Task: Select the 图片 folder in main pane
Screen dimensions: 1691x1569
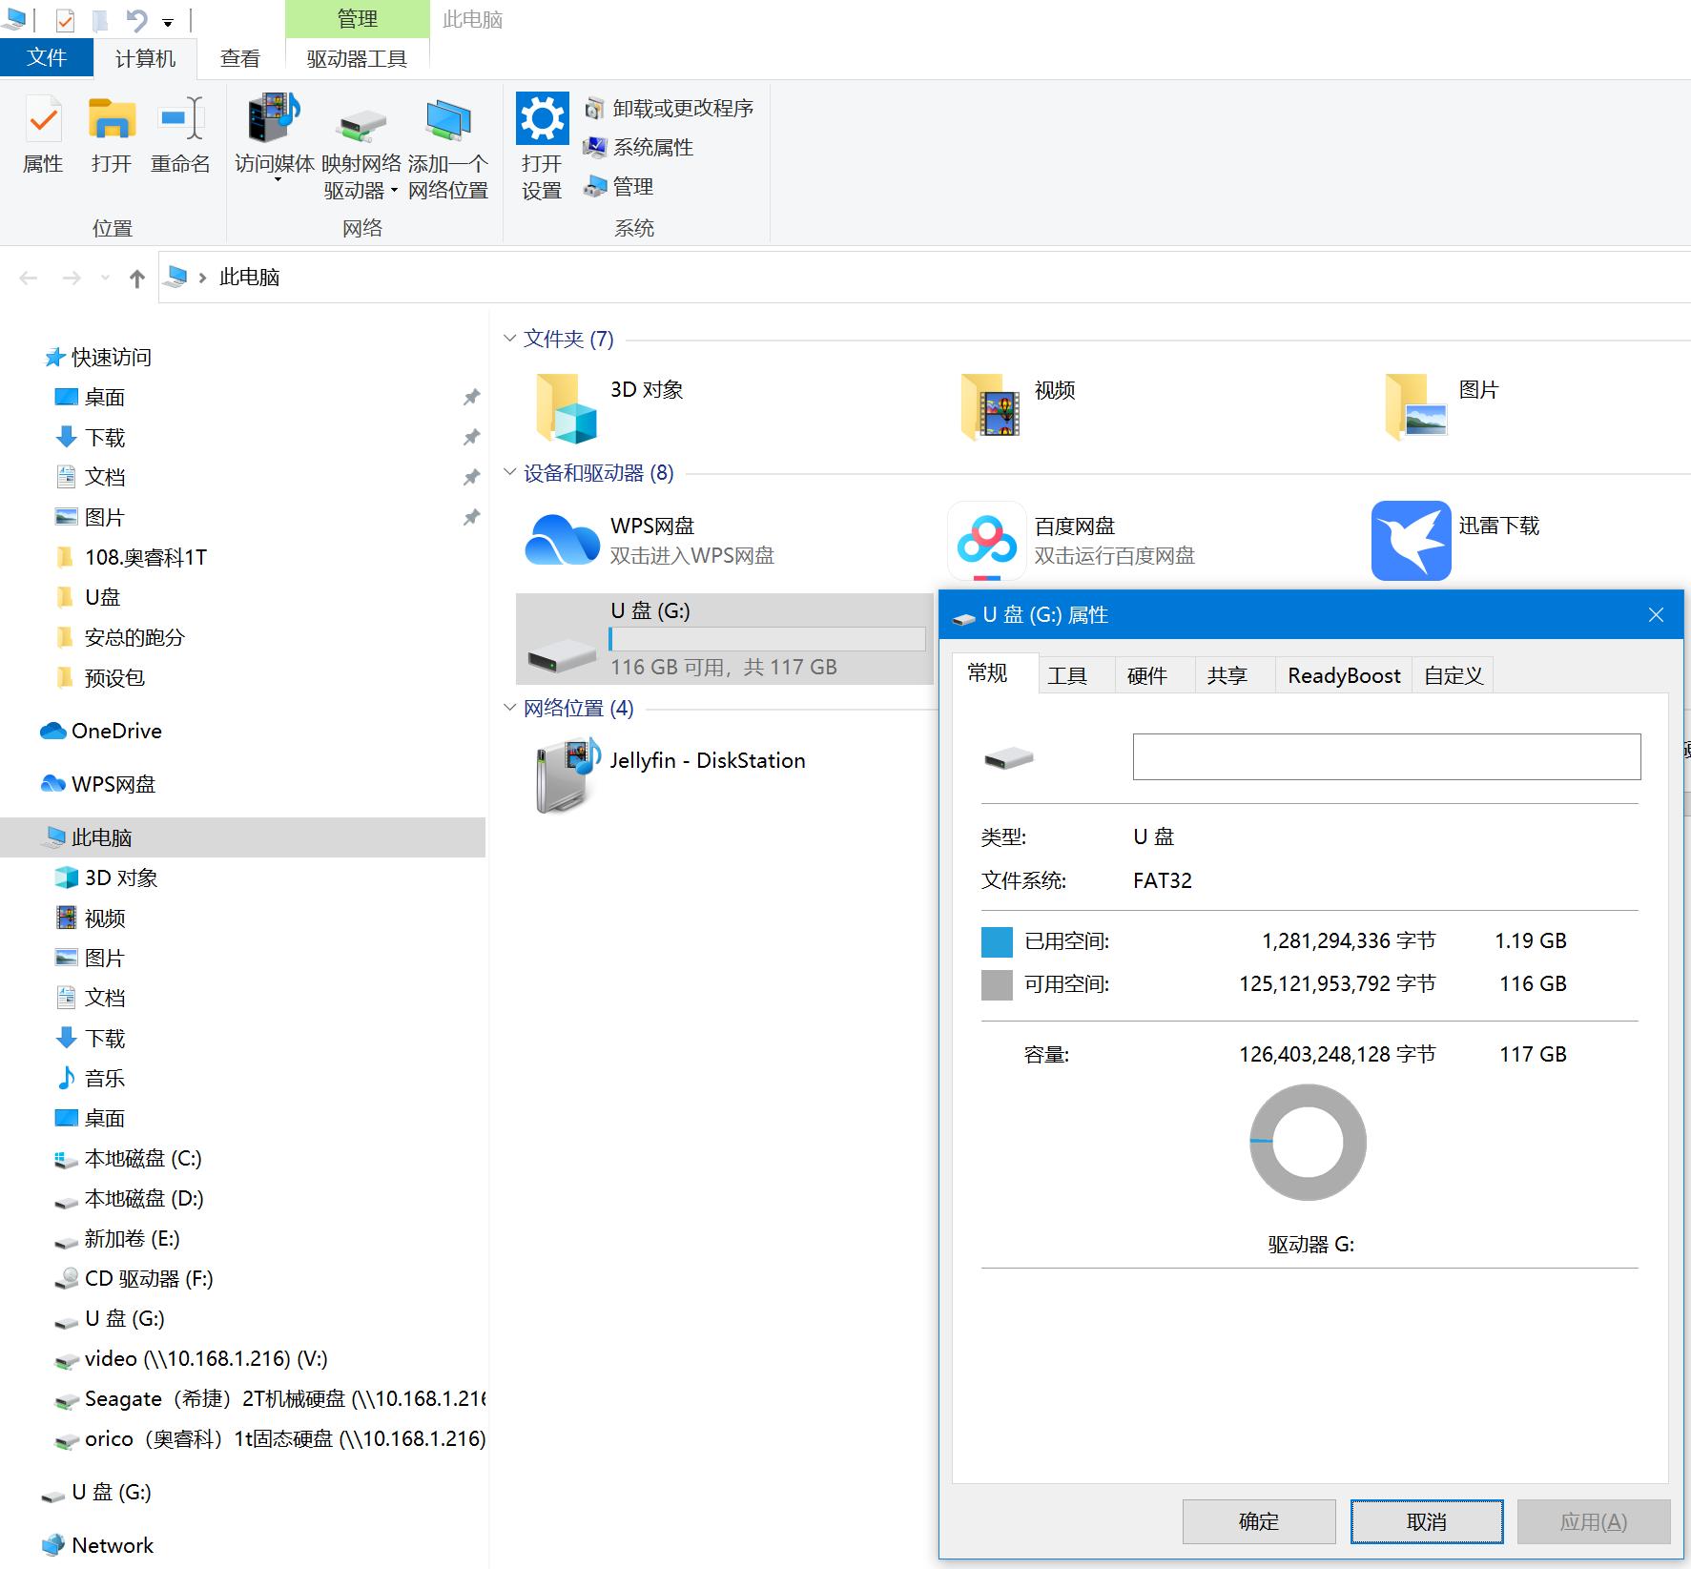Action: click(x=1442, y=407)
